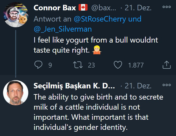This screenshot has width=176, height=136.
Task: Click the 21. Dez. timestamp on the reply
Action: coord(138,86)
